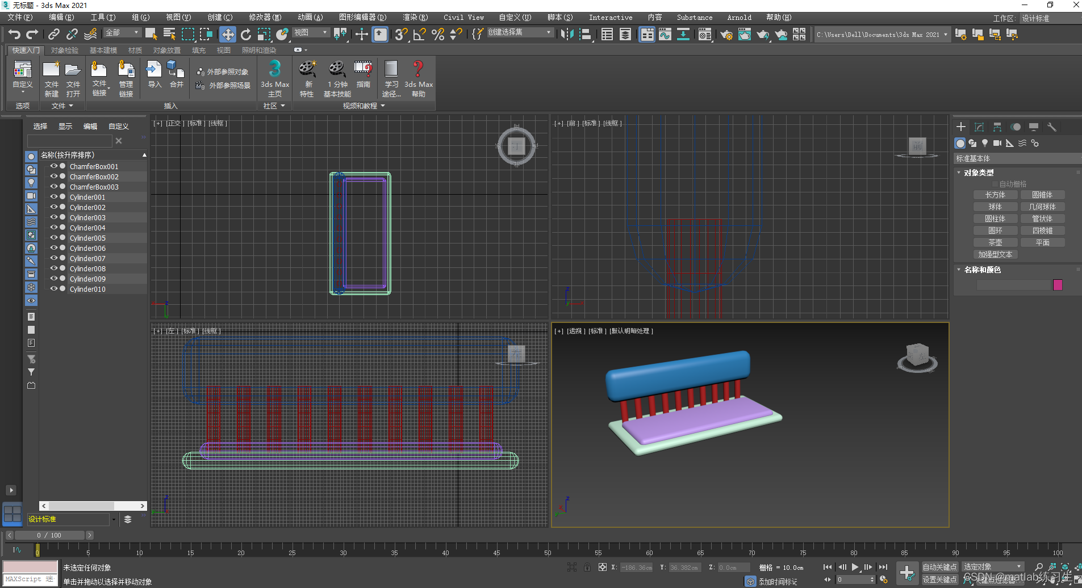Open the Modify panel tab icon
Image resolution: width=1082 pixels, height=588 pixels.
[979, 127]
